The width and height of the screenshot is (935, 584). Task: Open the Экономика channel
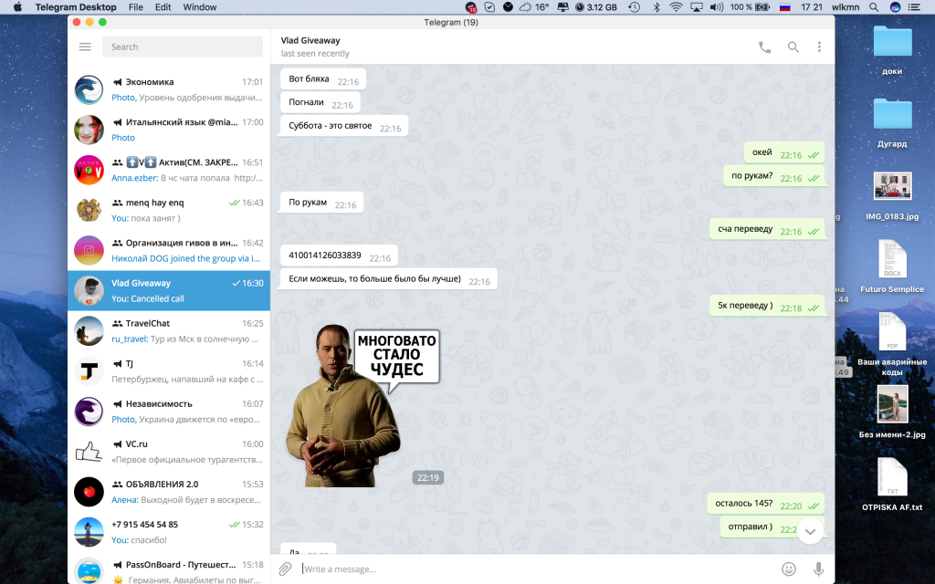tap(169, 89)
